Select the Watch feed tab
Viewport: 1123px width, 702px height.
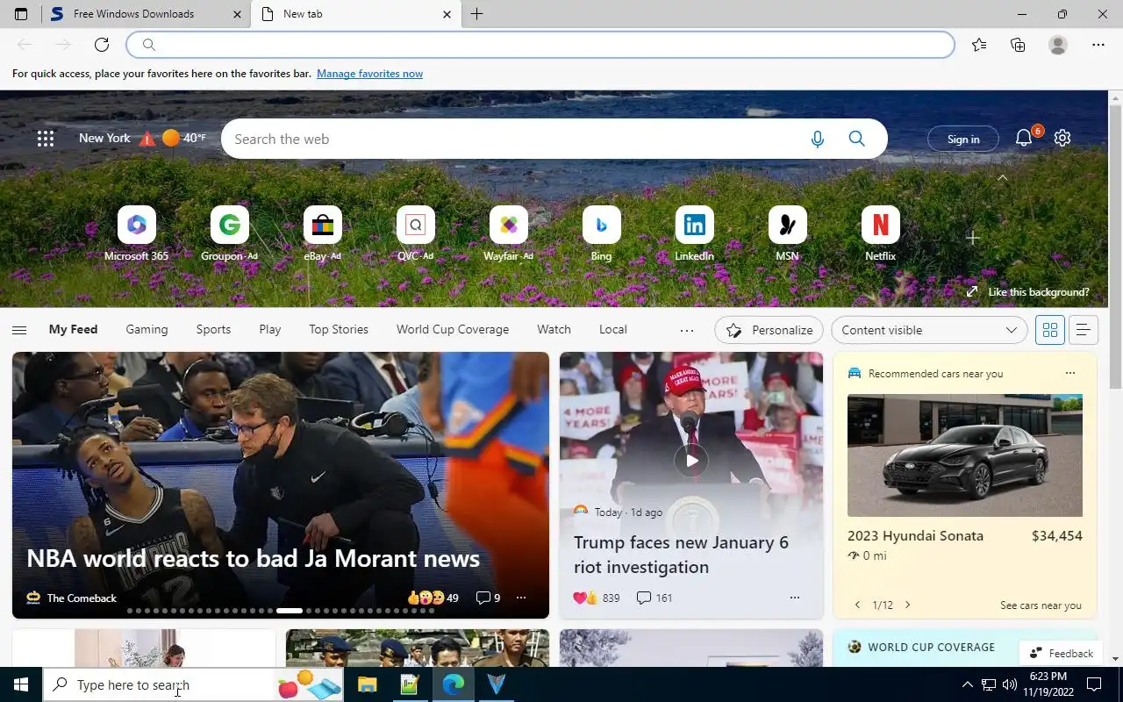click(x=554, y=330)
